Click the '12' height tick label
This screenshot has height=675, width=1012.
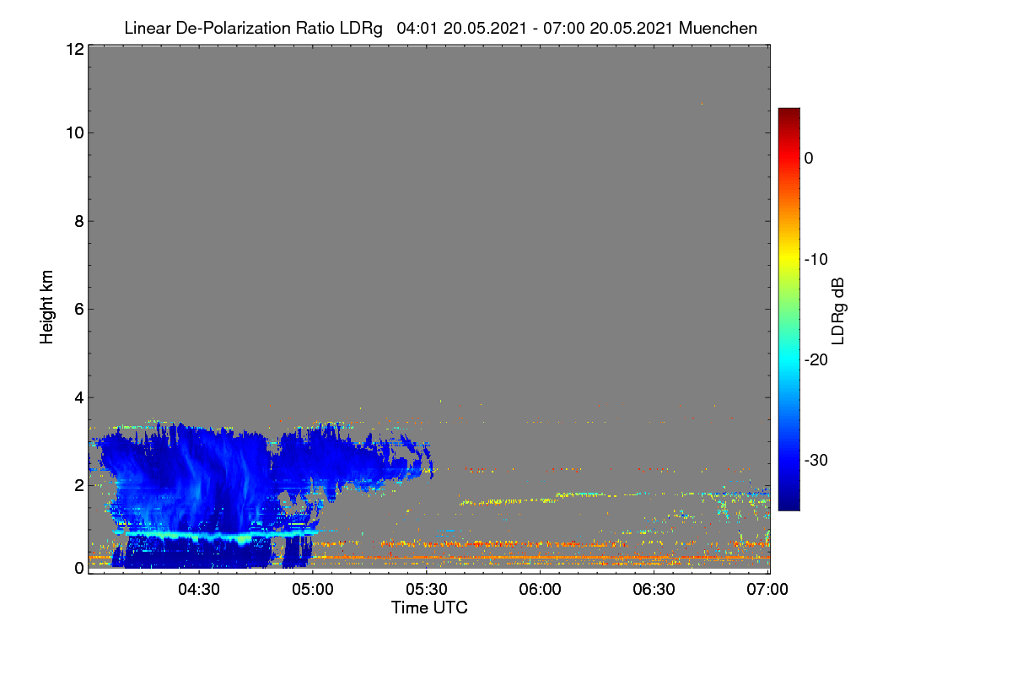[x=73, y=49]
